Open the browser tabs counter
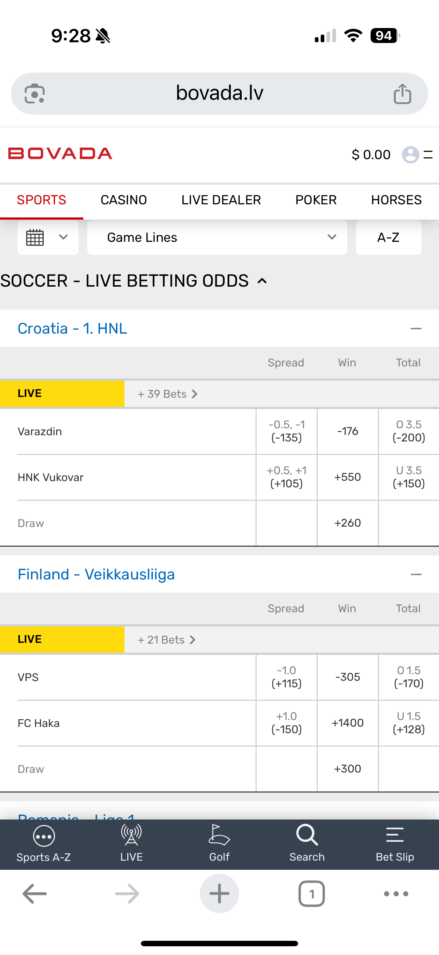The height and width of the screenshot is (955, 439). click(312, 894)
